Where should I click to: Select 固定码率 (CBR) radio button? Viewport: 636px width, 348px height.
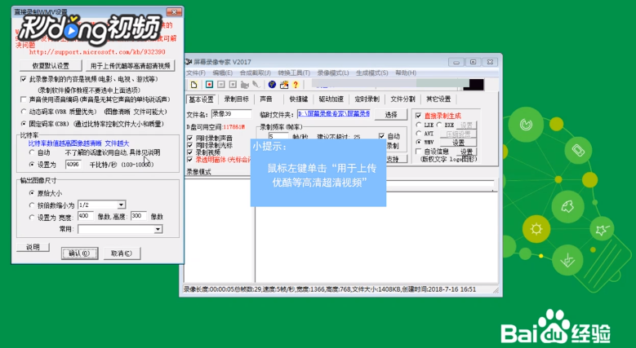24,124
